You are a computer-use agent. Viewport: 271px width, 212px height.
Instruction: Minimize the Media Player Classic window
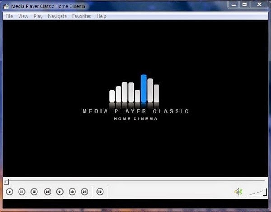coord(234,5)
